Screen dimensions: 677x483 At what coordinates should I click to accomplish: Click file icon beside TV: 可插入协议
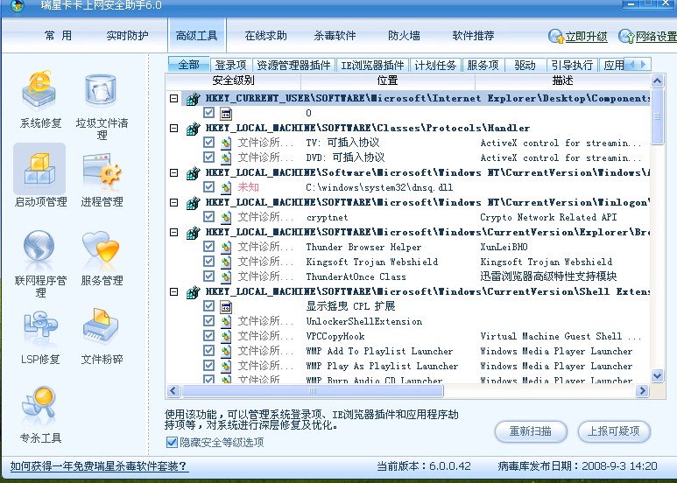point(226,143)
